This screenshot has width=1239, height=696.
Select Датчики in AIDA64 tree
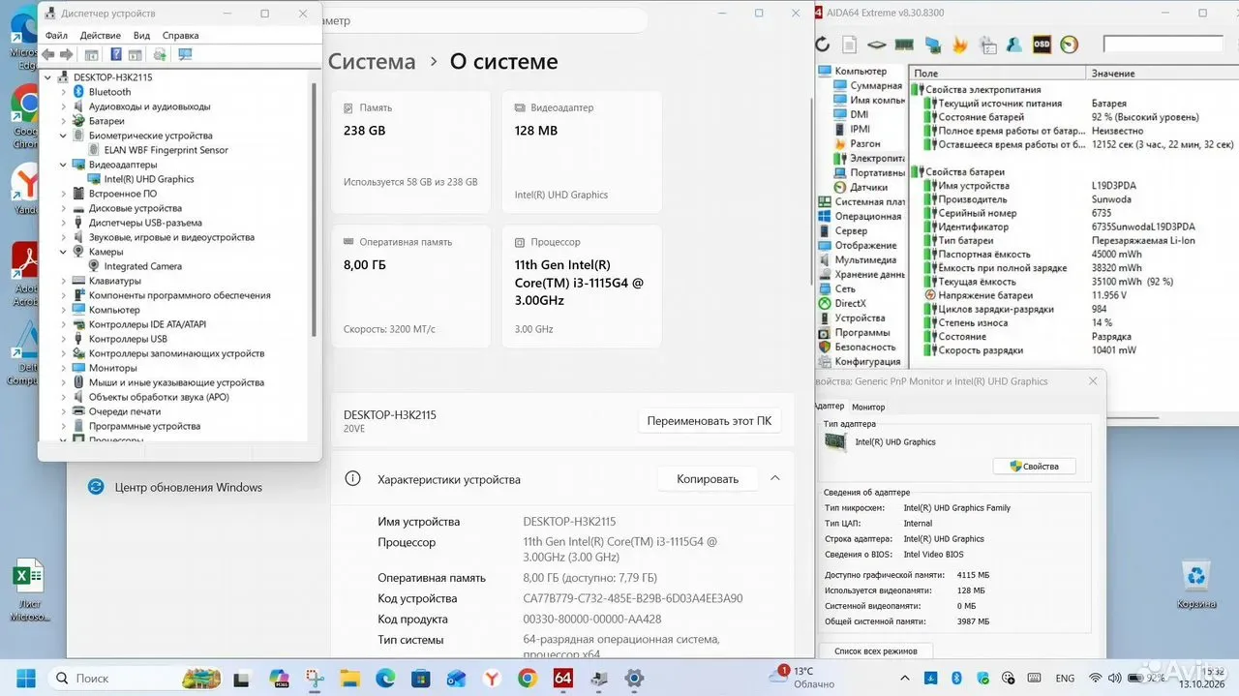(869, 187)
